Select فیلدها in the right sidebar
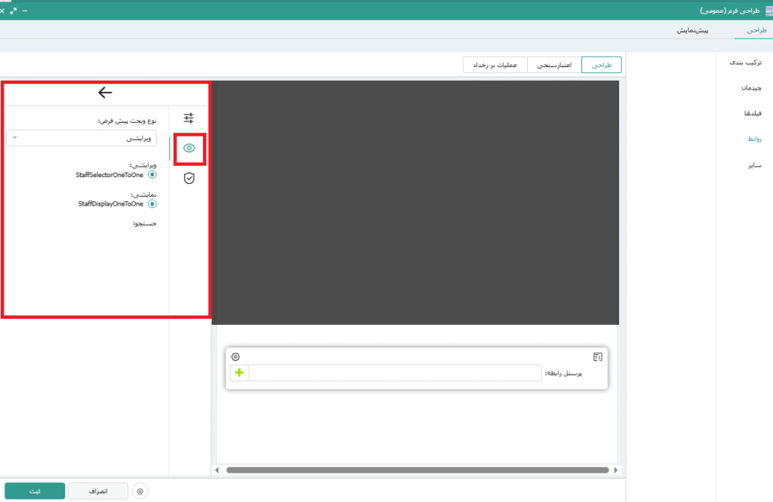773x502 pixels. click(x=752, y=113)
